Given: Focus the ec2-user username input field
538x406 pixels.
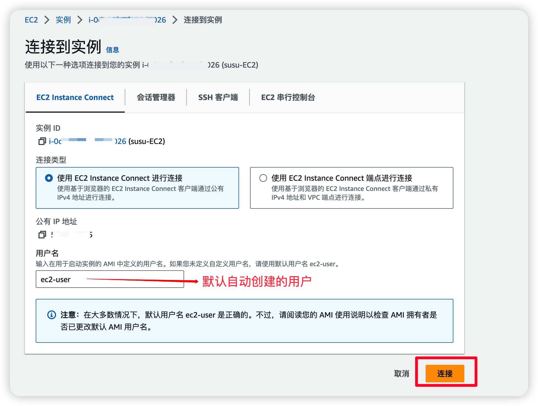Looking at the screenshot, I should pyautogui.click(x=110, y=279).
